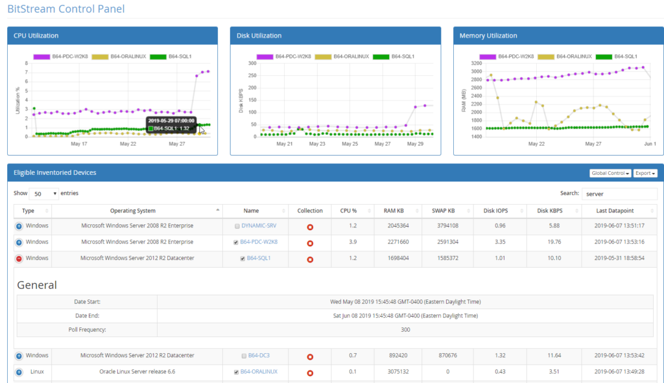This screenshot has height=383, width=664.
Task: Open the Show entries count selector
Action: [44, 194]
